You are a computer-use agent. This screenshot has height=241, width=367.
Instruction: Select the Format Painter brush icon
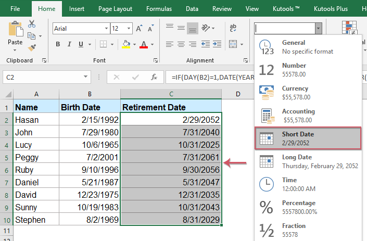[32, 48]
